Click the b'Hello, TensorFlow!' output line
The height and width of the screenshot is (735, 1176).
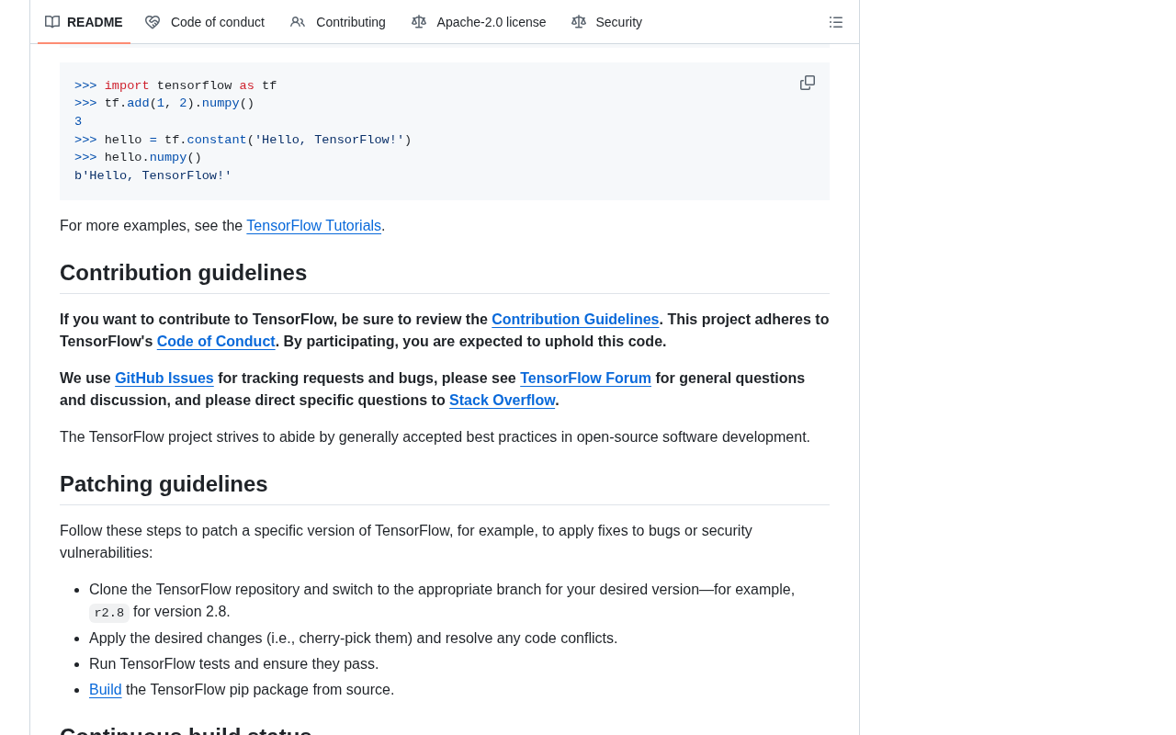pos(153,175)
